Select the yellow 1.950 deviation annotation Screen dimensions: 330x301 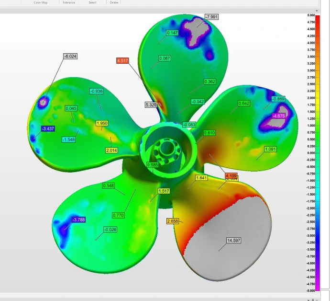coord(102,123)
